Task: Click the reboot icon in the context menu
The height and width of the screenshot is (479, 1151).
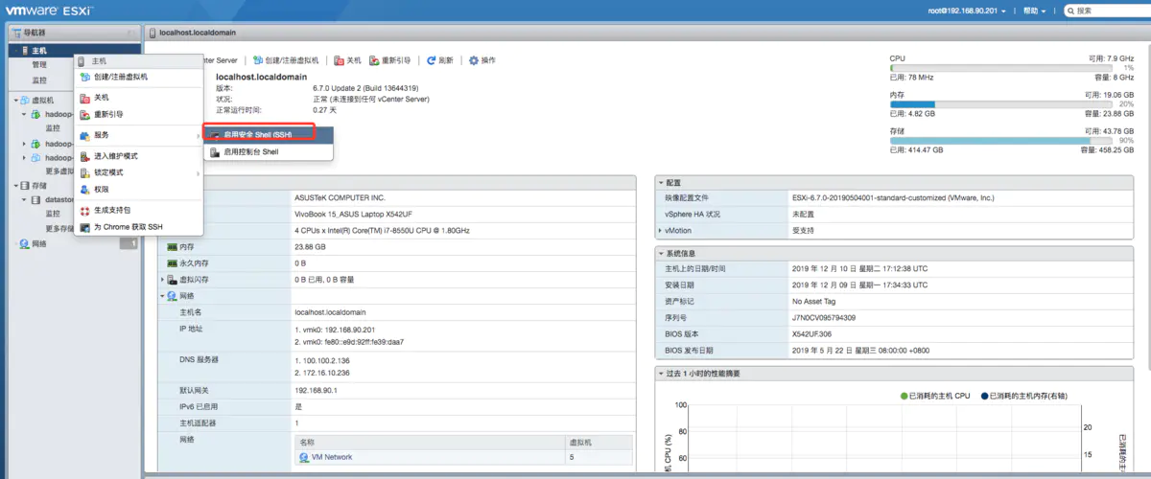Action: point(84,114)
